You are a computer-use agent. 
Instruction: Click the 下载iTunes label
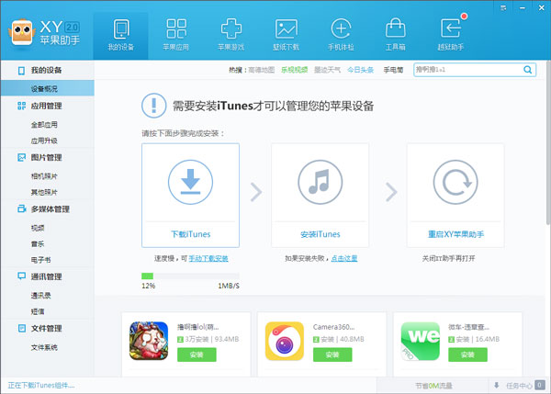pyautogui.click(x=190, y=234)
